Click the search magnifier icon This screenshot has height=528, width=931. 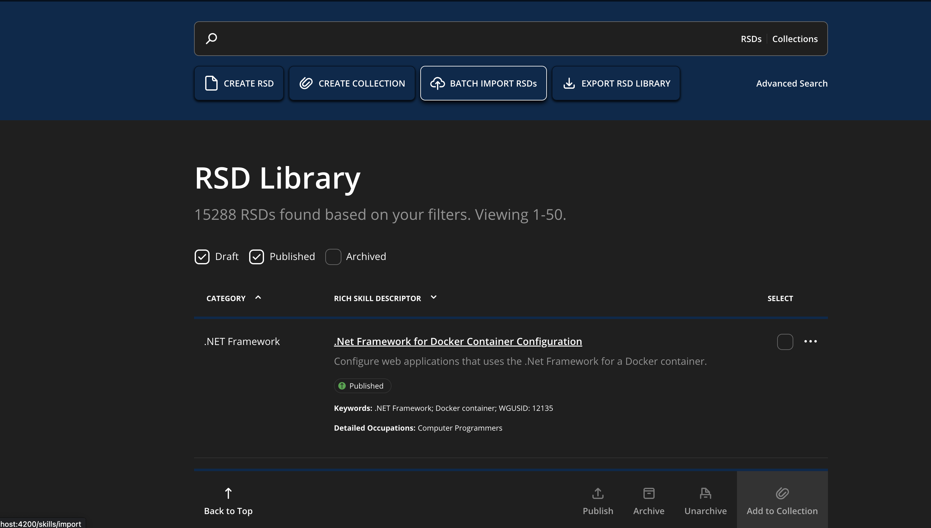pos(211,38)
